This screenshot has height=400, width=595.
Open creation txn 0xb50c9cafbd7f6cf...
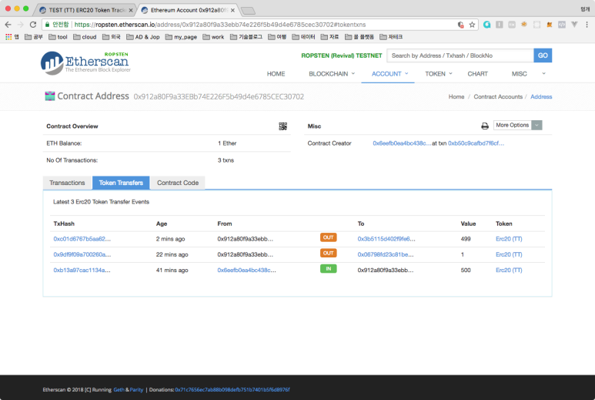tap(476, 143)
